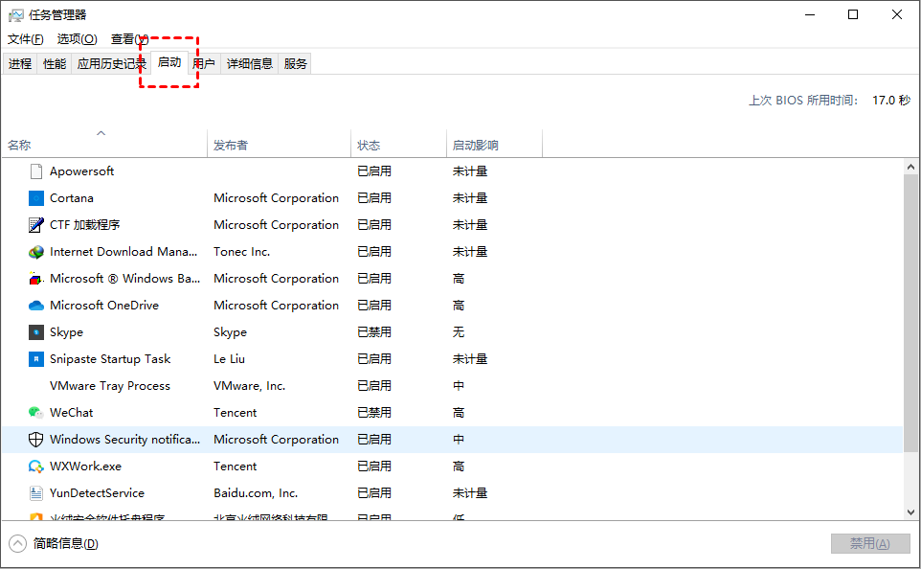Open the 查看 menu
Screen dimensions: 921x569
tap(129, 38)
